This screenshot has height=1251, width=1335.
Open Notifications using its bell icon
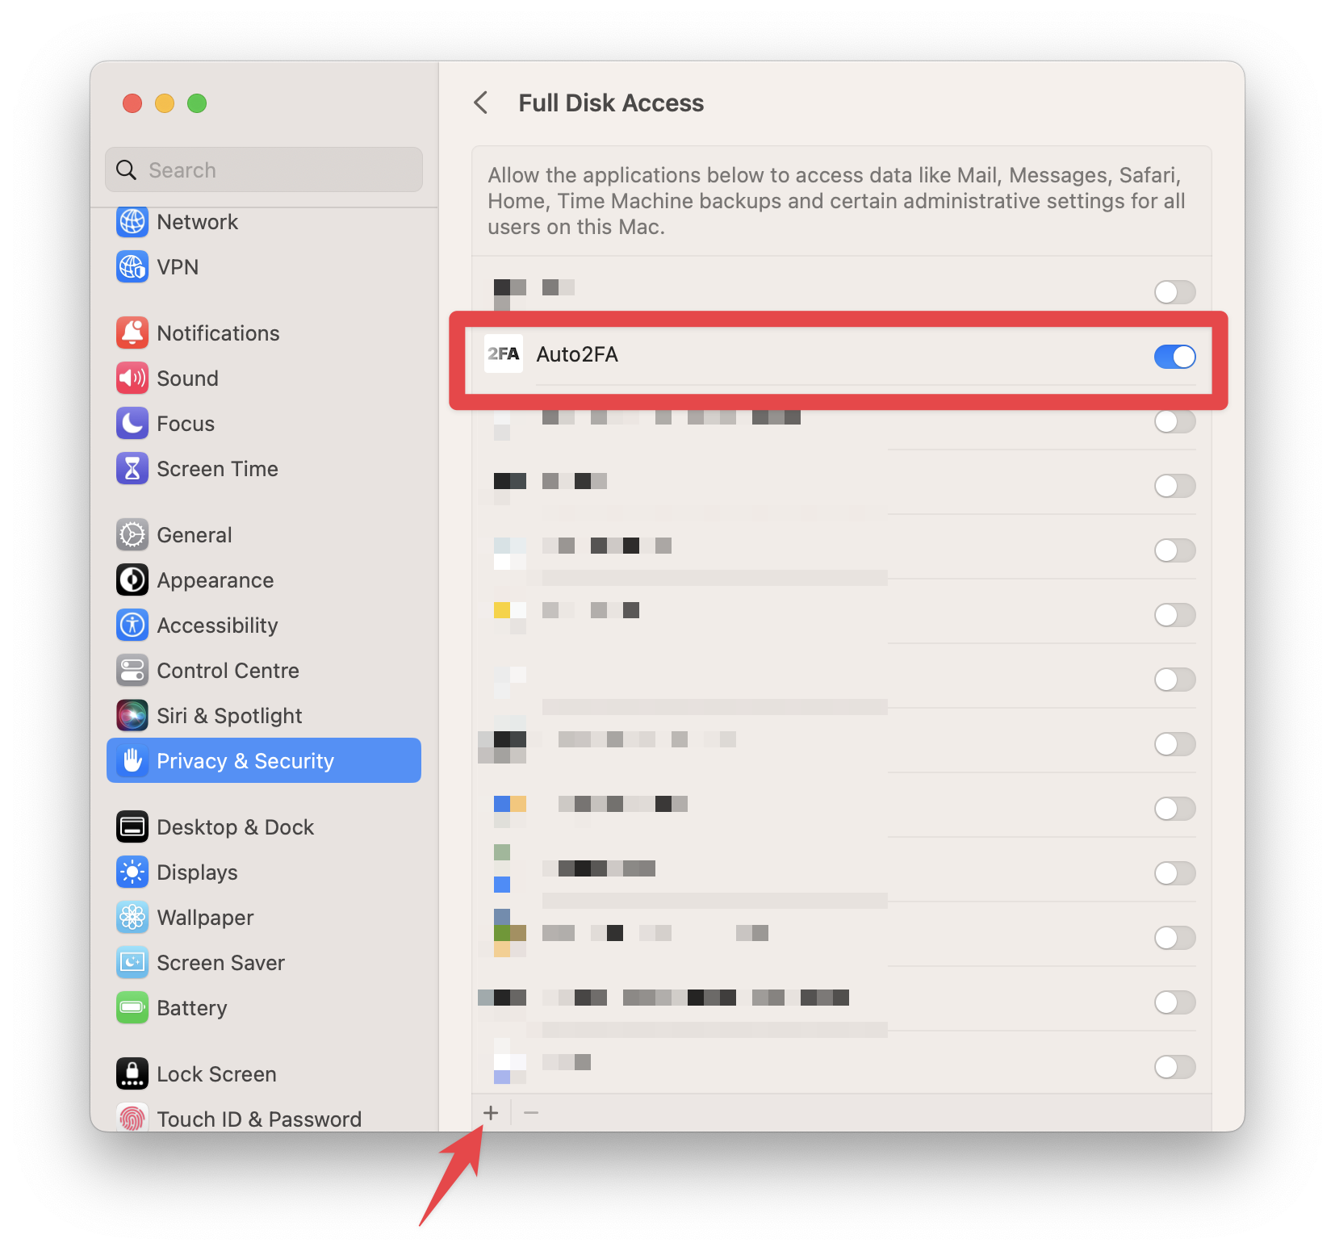tap(132, 333)
